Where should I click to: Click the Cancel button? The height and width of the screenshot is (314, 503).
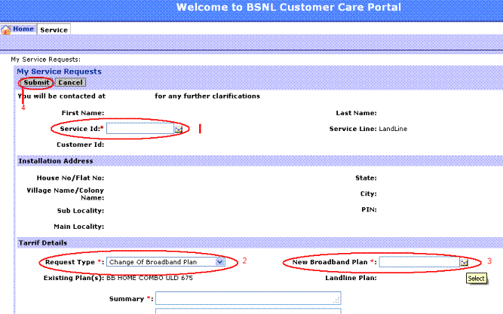click(x=70, y=83)
